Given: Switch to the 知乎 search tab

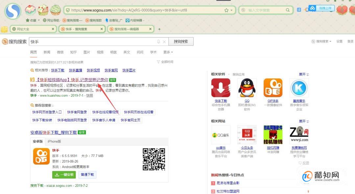Looking at the screenshot, I should (73, 52).
